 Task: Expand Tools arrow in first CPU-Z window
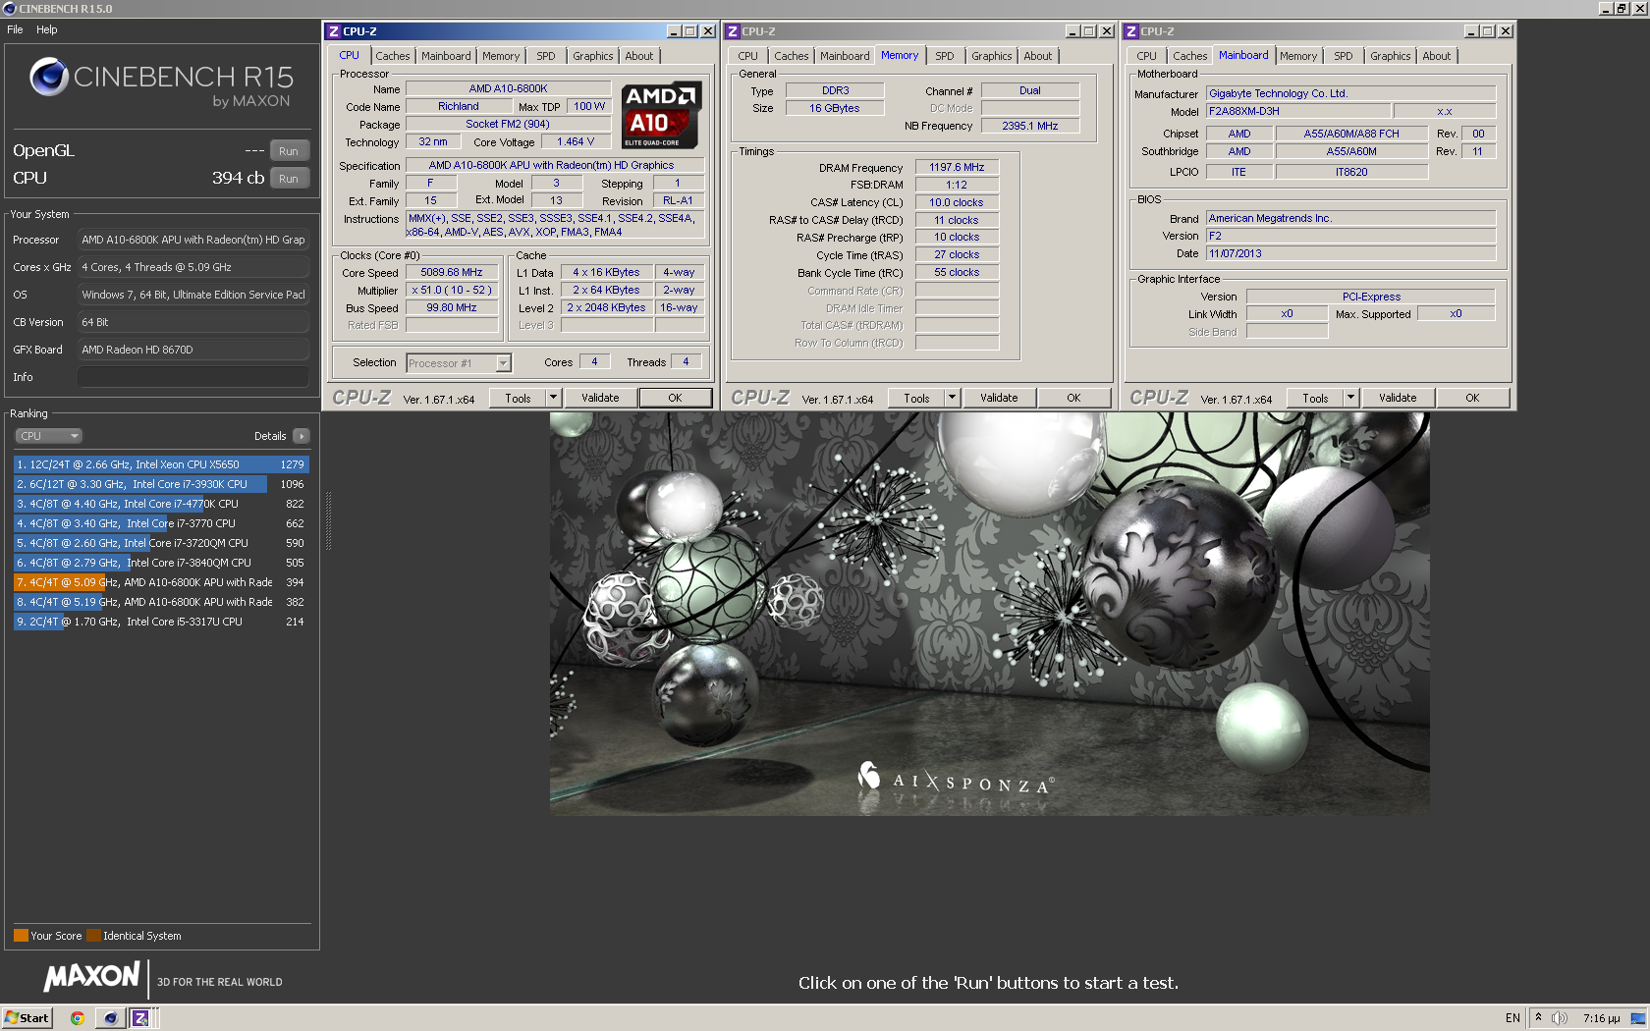(553, 398)
